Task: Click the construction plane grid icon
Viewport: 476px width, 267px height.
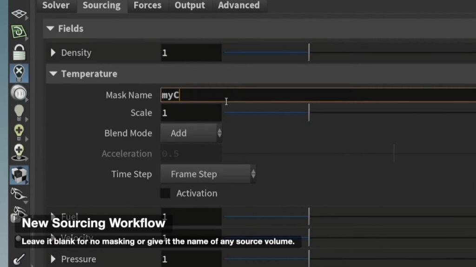Action: [x=19, y=14]
